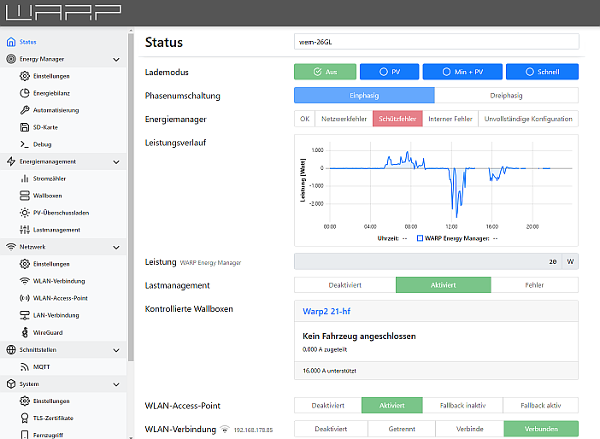The width and height of the screenshot is (600, 439).
Task: Click the gear icon beside System Einstellungen
Action: (x=25, y=401)
